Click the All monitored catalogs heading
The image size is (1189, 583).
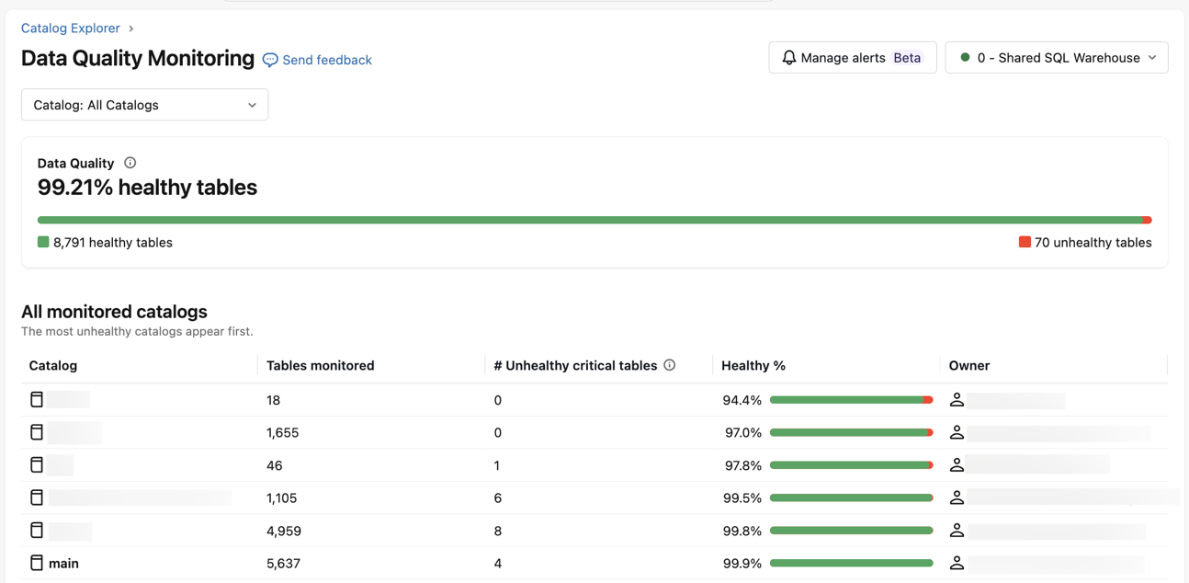pos(114,312)
